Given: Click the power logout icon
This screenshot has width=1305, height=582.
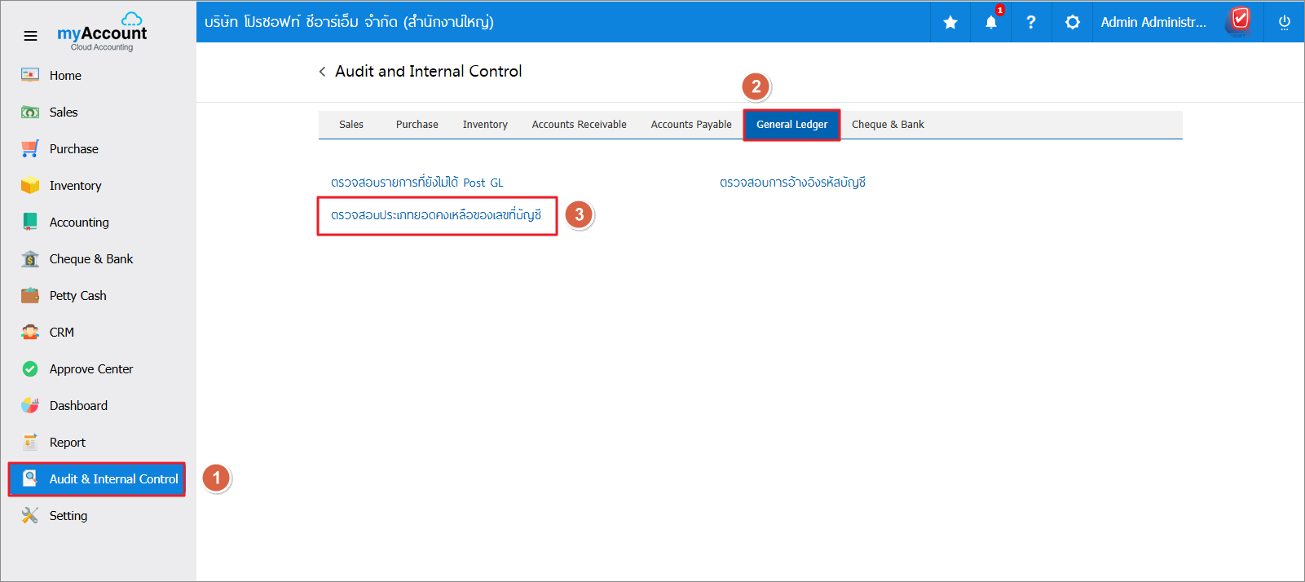Looking at the screenshot, I should click(x=1284, y=22).
